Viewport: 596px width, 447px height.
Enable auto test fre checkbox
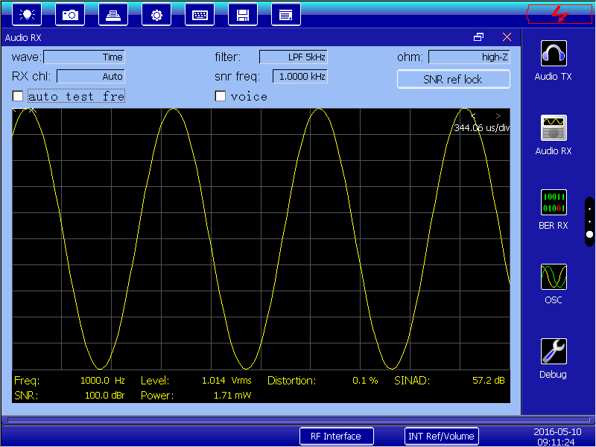click(x=17, y=96)
